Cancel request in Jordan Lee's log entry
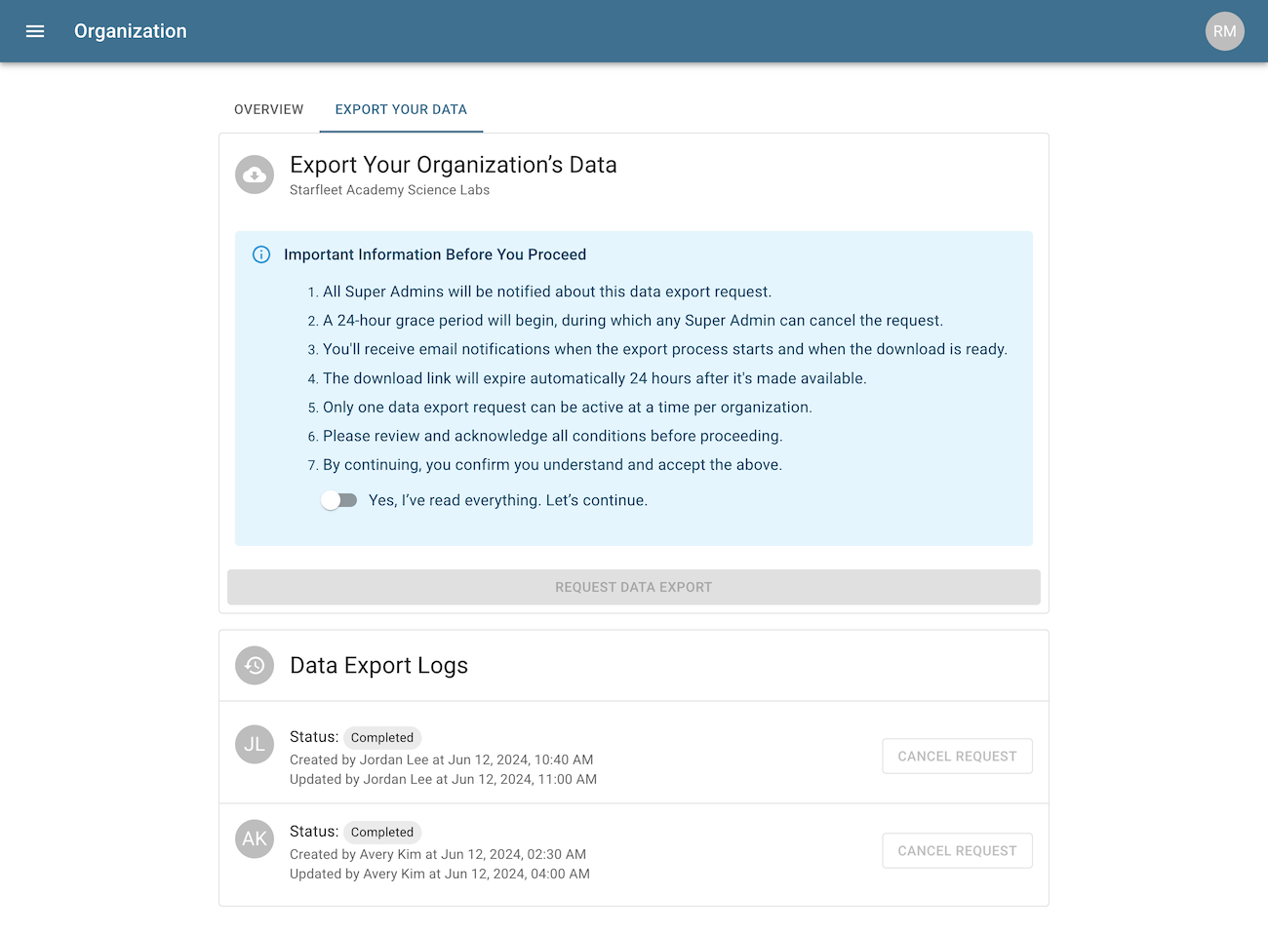Screen dimensions: 1268x934 (x=957, y=756)
